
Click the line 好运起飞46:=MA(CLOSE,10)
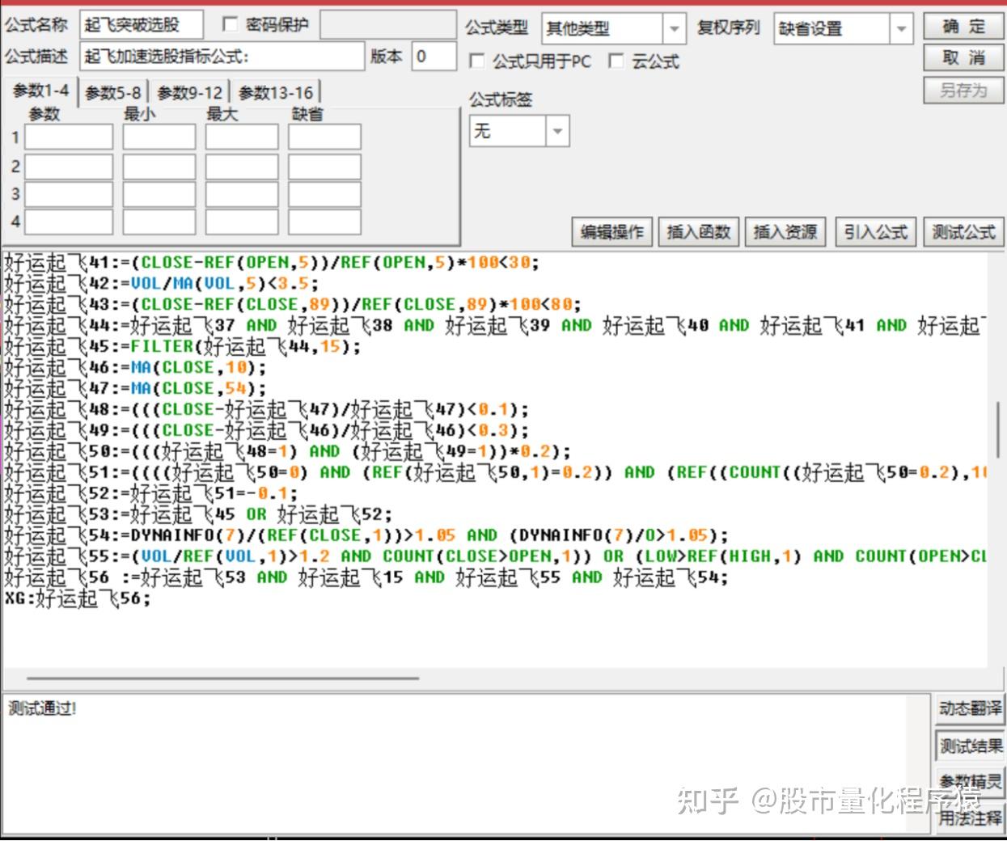click(x=135, y=367)
